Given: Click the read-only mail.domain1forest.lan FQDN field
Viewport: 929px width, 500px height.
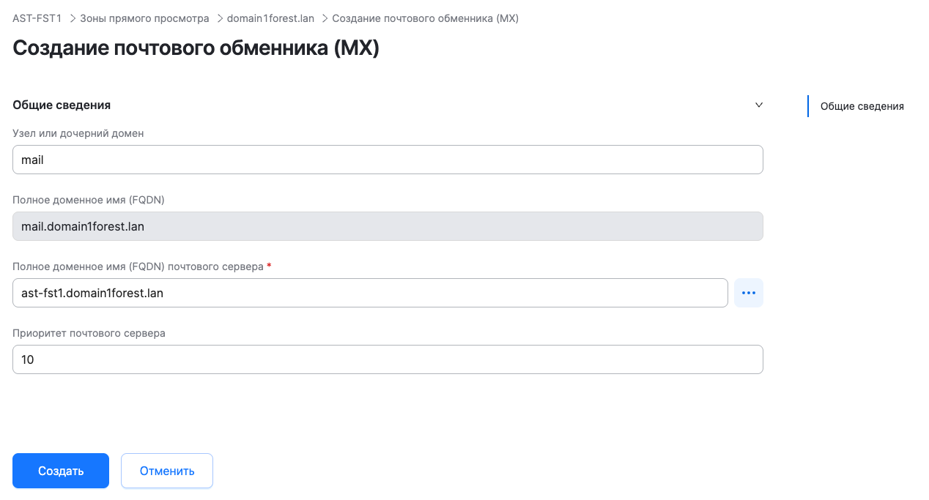Looking at the screenshot, I should tap(388, 226).
